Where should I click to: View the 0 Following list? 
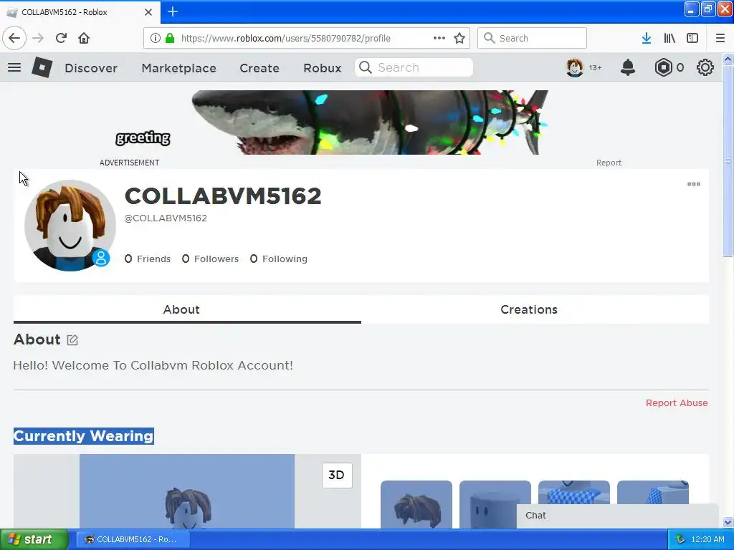(279, 259)
